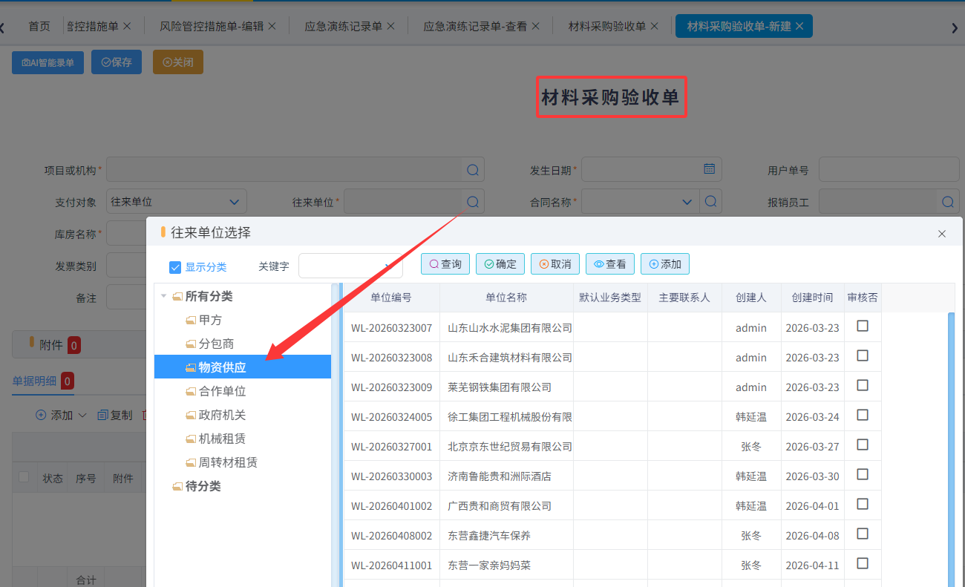Close the 应急演练记录单 tab with X
This screenshot has width=965, height=587.
click(x=391, y=26)
